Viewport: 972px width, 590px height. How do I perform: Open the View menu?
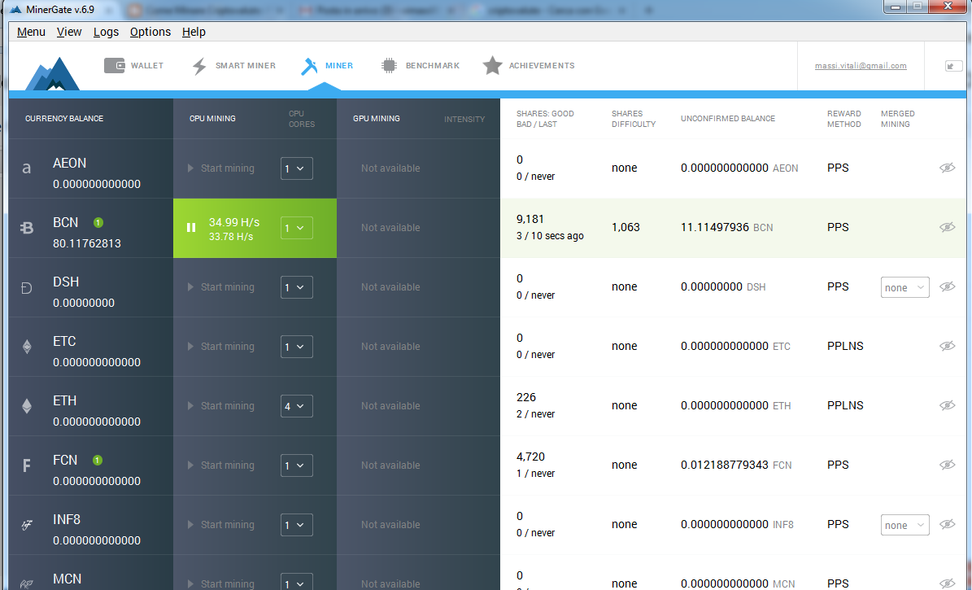pyautogui.click(x=69, y=32)
